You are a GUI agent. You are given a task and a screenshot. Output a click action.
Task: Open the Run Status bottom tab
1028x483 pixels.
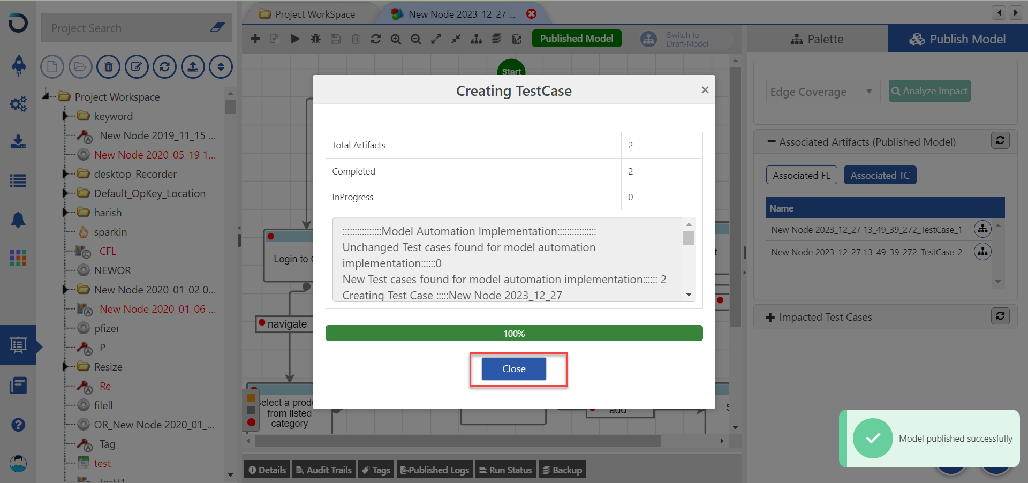pyautogui.click(x=505, y=470)
